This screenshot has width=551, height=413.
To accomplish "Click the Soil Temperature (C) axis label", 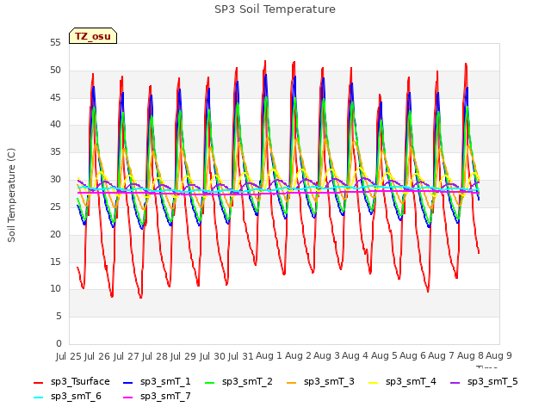I will tap(11, 195).
